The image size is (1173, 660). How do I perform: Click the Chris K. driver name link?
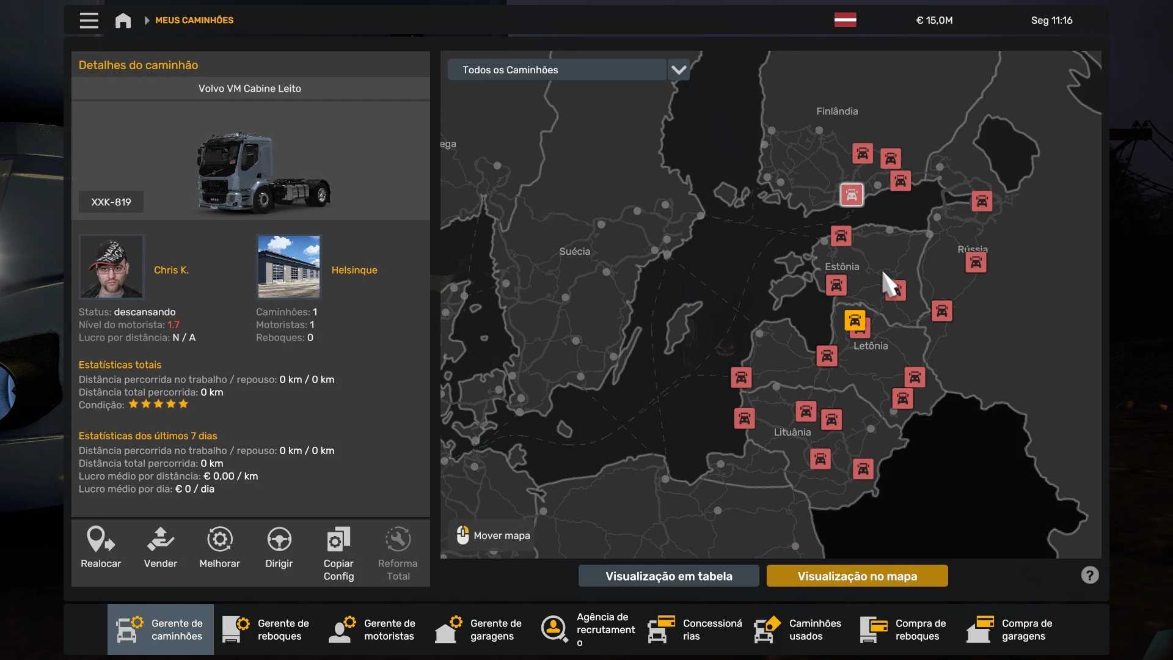(x=171, y=269)
